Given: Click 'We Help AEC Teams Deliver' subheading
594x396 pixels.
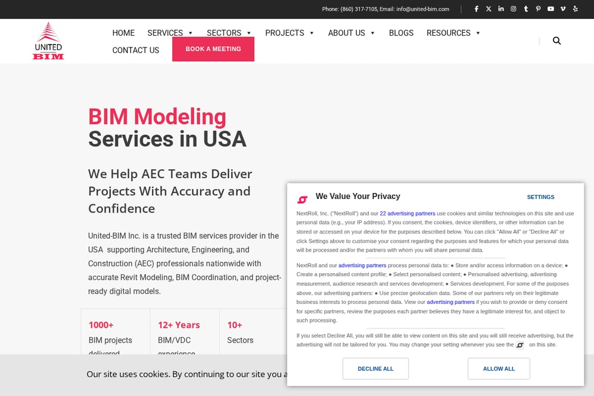Looking at the screenshot, I should tap(170, 174).
